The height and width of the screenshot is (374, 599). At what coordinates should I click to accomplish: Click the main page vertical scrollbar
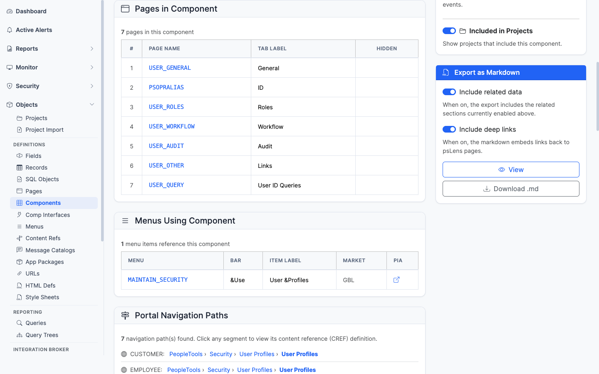597,96
